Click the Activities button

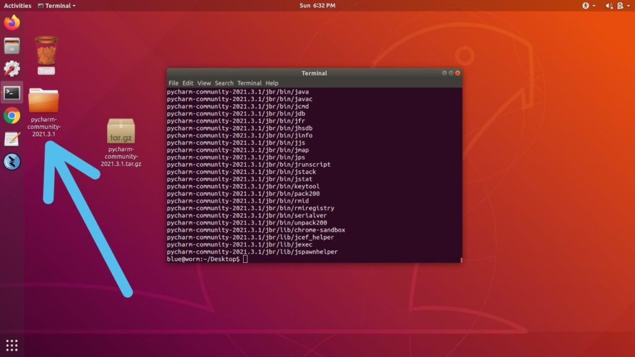click(x=17, y=6)
